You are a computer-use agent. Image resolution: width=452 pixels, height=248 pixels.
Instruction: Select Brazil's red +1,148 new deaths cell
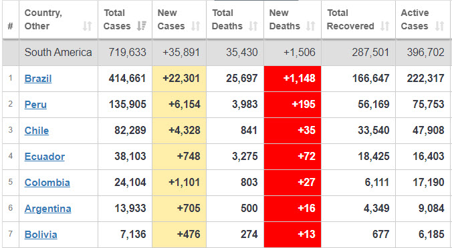point(292,79)
